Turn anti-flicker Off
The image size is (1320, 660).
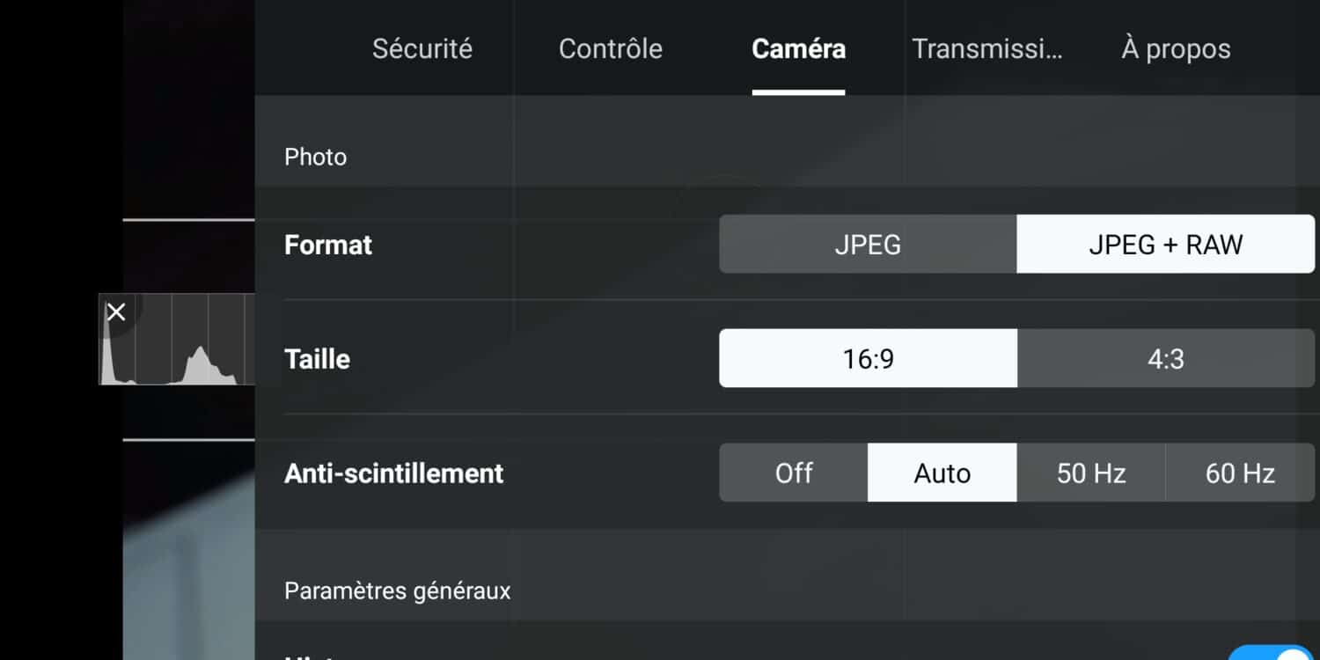coord(793,473)
